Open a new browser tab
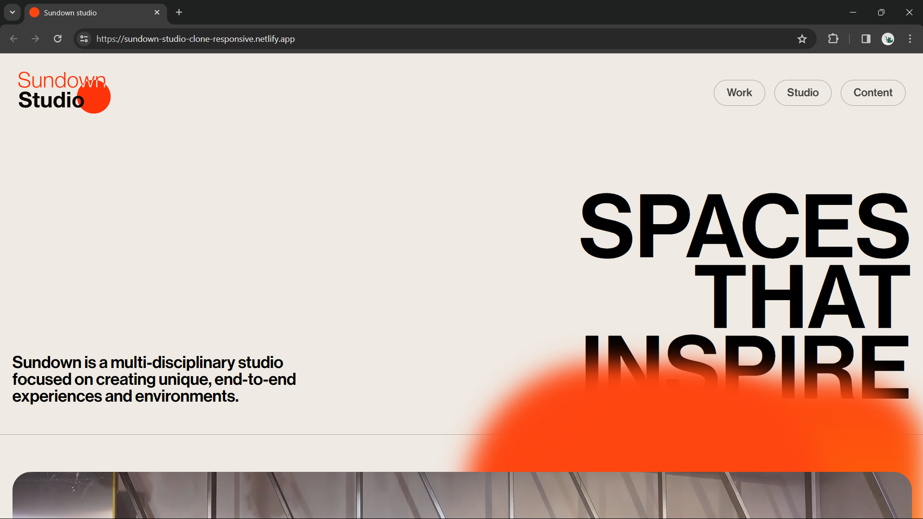 tap(179, 13)
